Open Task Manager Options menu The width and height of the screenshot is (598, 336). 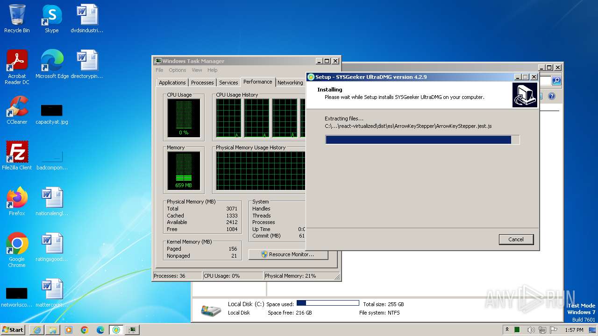pyautogui.click(x=178, y=70)
